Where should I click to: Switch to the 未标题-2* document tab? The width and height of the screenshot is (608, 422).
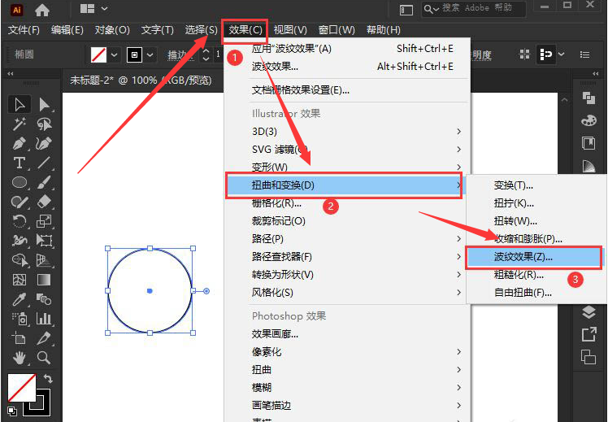pyautogui.click(x=141, y=80)
